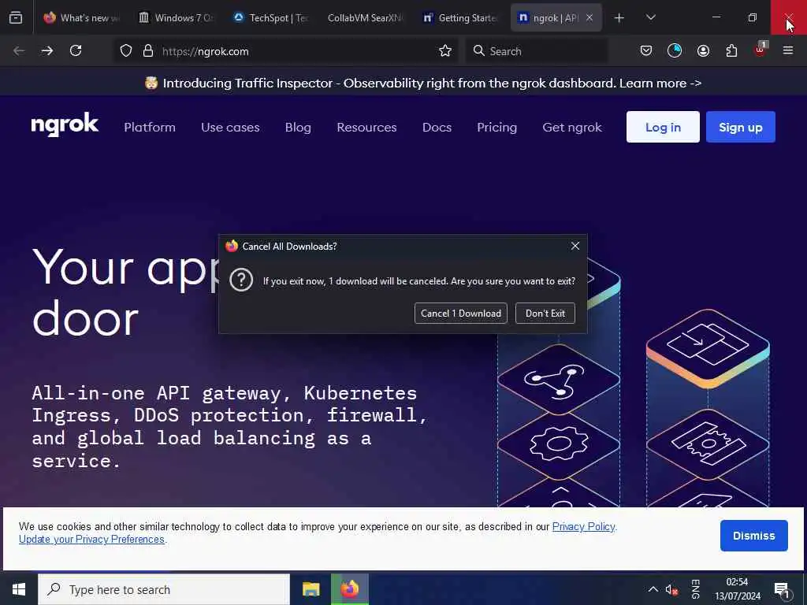Open the extensions puzzle icon
This screenshot has height=605, width=807.
tap(731, 50)
